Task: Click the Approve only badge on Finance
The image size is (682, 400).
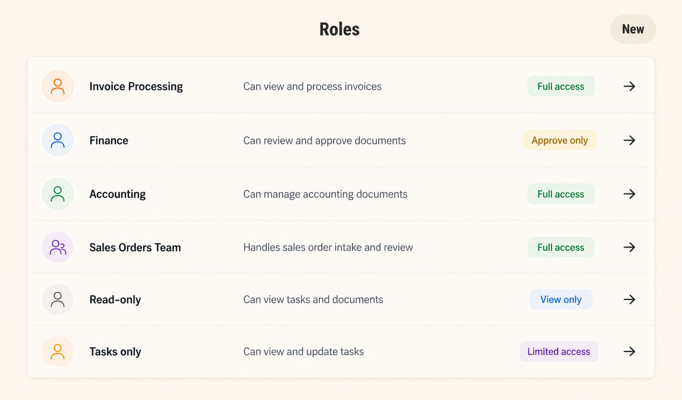Action: 560,140
